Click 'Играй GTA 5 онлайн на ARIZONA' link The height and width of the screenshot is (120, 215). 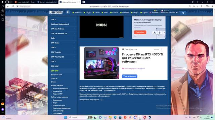[164, 13]
